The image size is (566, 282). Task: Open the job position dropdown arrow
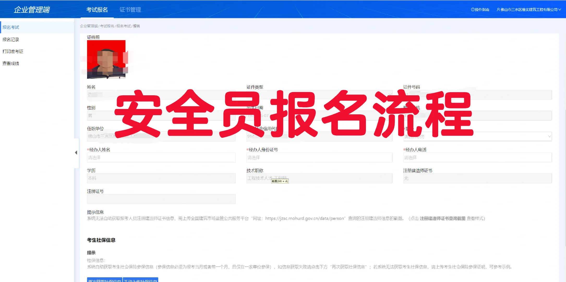549,136
